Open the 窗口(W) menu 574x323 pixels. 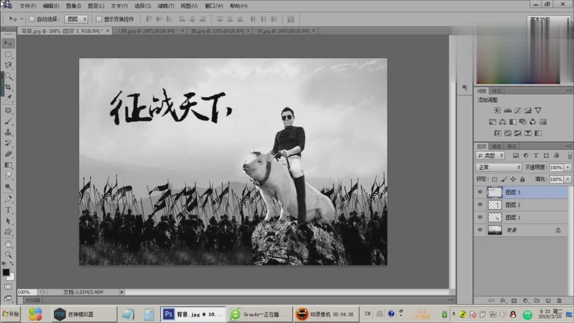pyautogui.click(x=213, y=6)
